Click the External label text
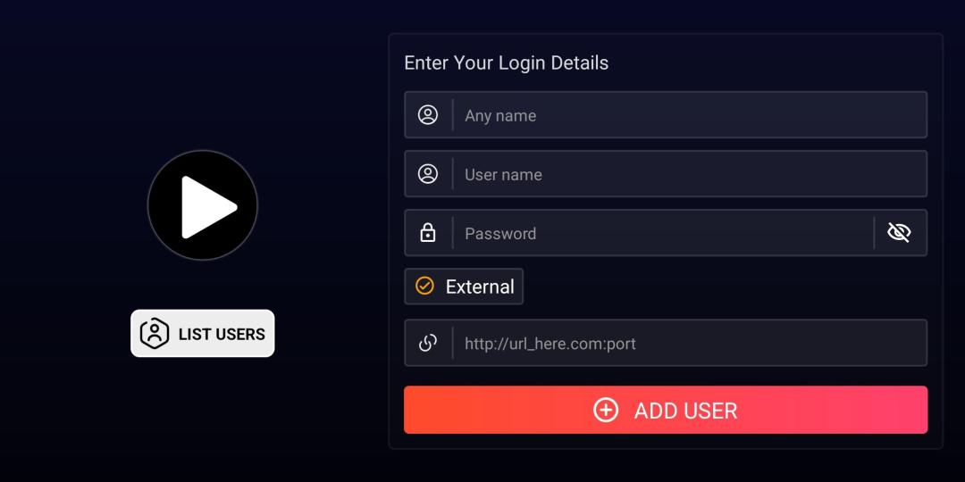 (480, 287)
